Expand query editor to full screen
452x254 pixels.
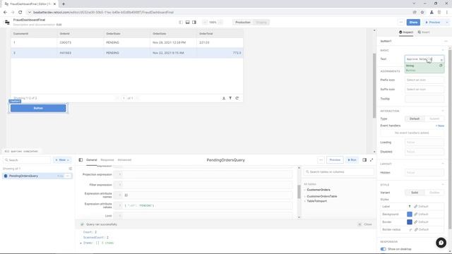coord(371,160)
